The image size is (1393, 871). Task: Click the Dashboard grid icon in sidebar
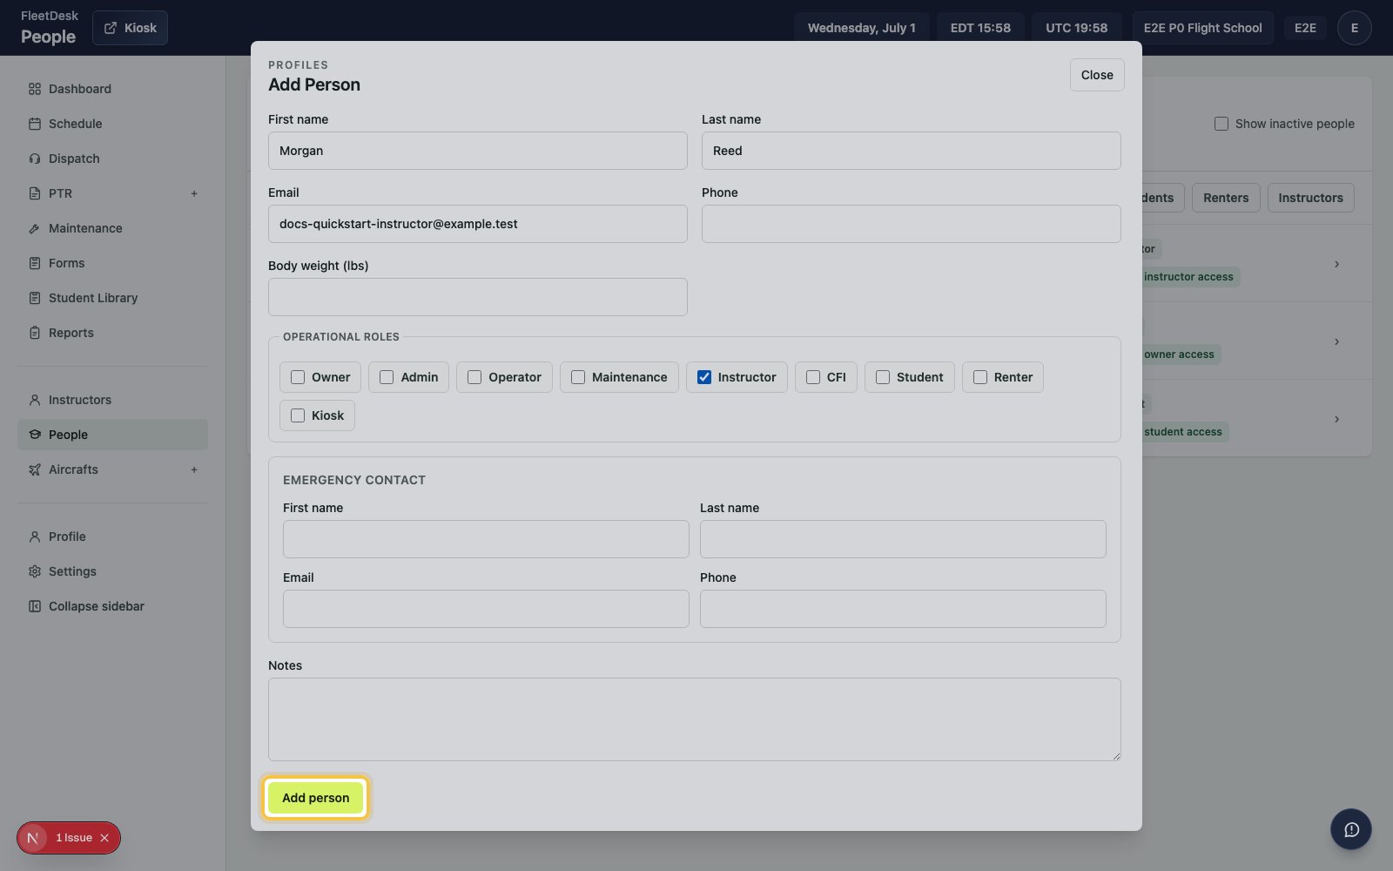point(35,89)
